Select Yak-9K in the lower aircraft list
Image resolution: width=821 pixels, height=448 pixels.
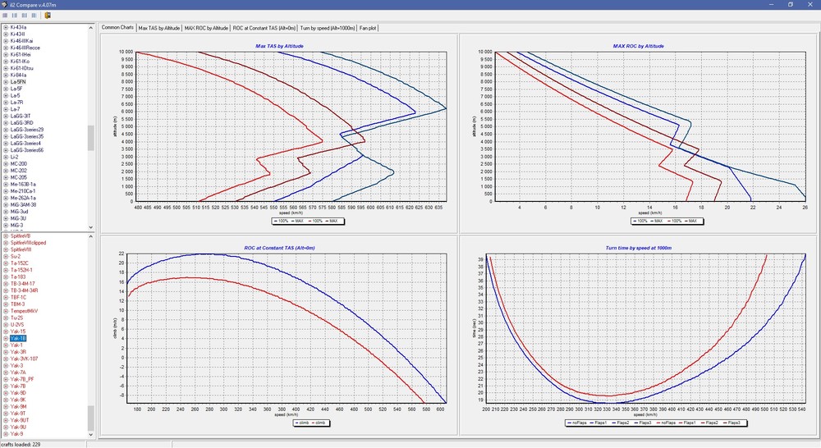pos(18,400)
